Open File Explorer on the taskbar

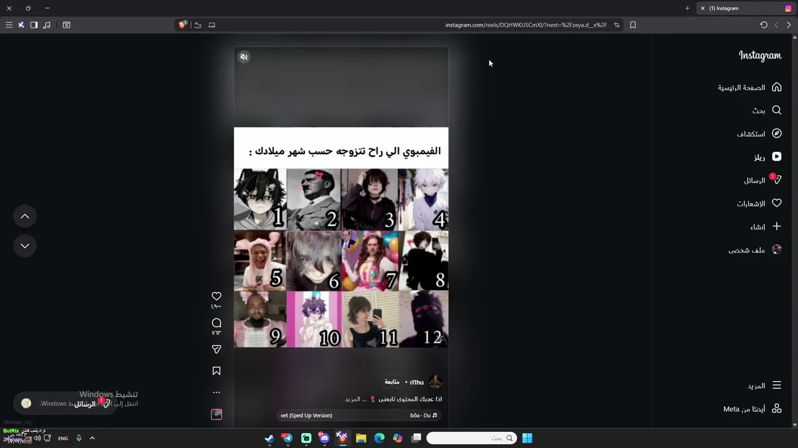pyautogui.click(x=361, y=438)
